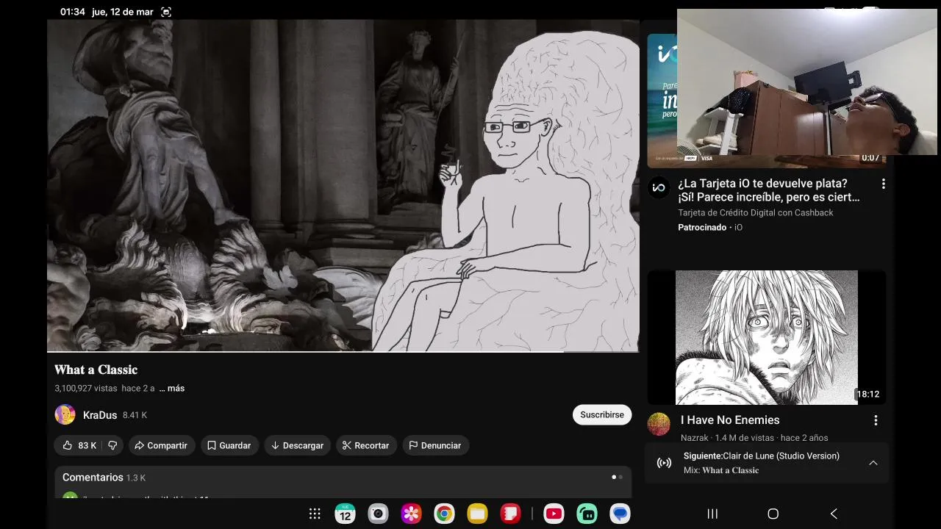The height and width of the screenshot is (529, 941).
Task: Open the ad title ¿La Tarjeta iO te devuelve plata?
Action: point(769,190)
